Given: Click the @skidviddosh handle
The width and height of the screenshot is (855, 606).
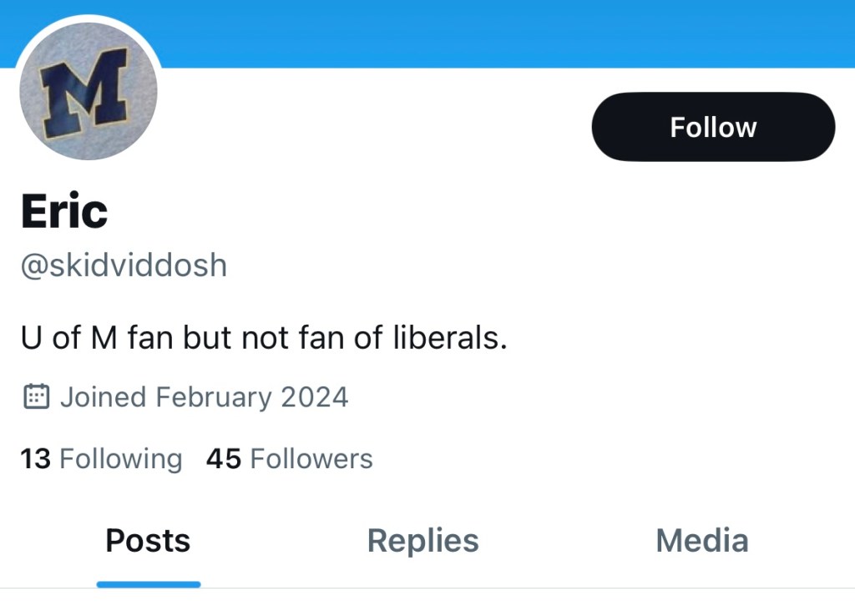Looking at the screenshot, I should coord(124,265).
